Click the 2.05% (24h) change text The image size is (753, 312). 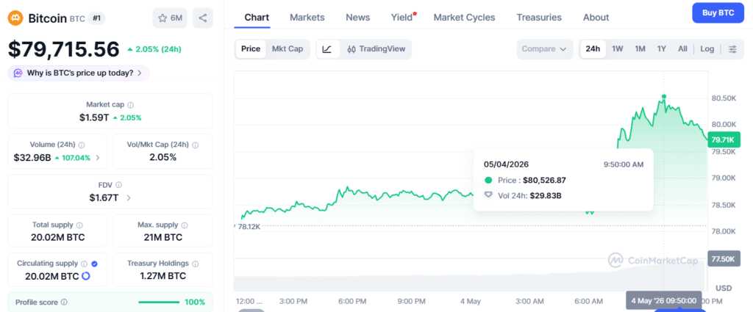pos(154,49)
